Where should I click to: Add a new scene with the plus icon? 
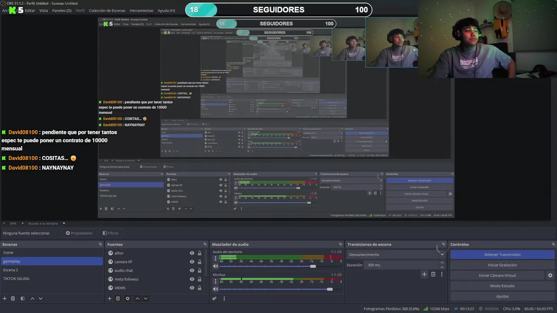point(5,299)
